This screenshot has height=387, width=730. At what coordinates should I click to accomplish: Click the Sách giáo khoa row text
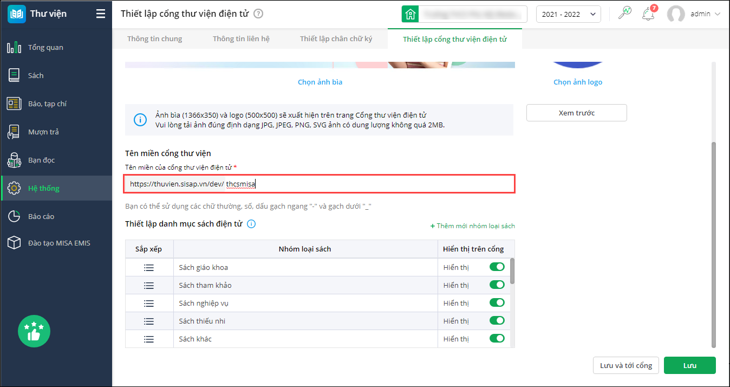(x=205, y=267)
